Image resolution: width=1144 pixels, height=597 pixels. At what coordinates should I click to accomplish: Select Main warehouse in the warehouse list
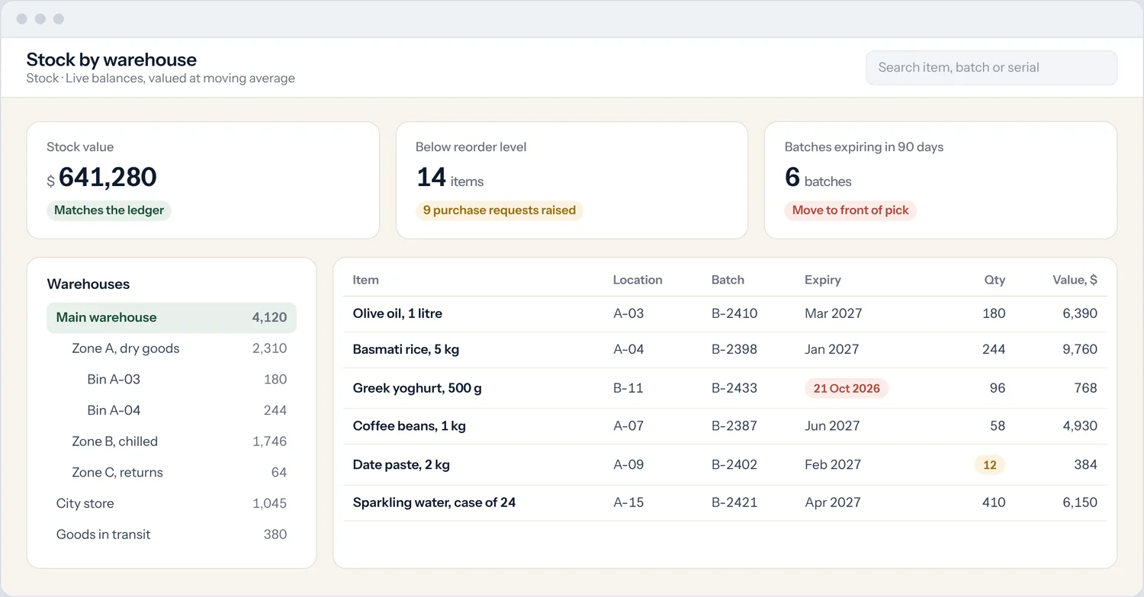(x=172, y=318)
